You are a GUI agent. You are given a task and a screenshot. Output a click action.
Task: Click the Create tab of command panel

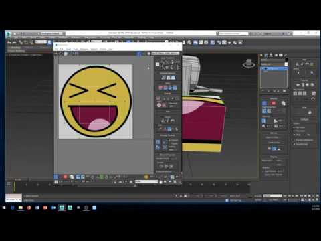(x=261, y=55)
